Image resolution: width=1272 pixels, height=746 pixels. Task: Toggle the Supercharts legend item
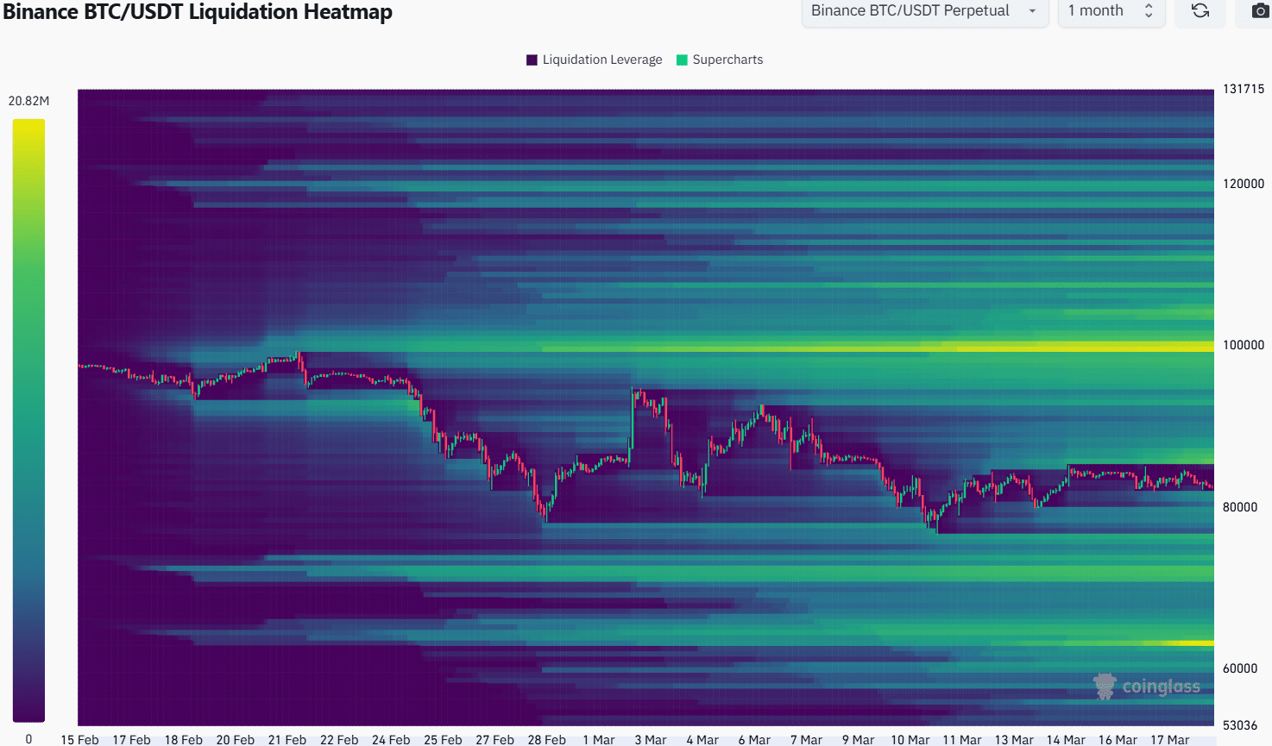(720, 60)
